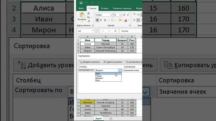Click the Select All corner of the sheet

click(79, 37)
